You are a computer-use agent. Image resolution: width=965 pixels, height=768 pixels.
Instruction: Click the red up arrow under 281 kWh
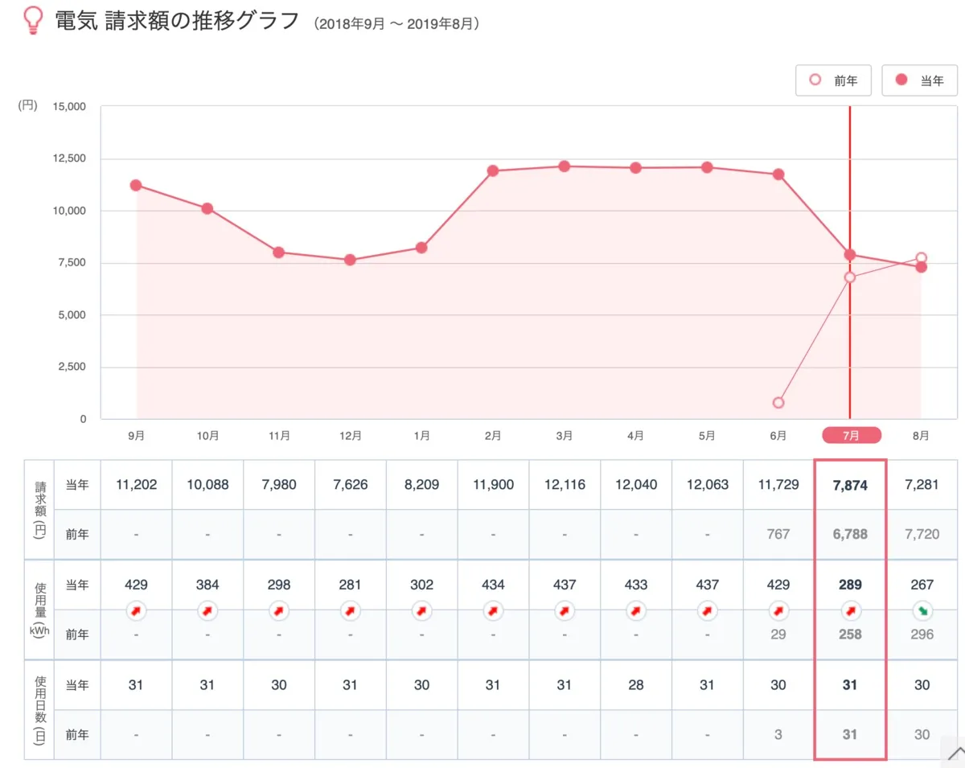(x=351, y=612)
